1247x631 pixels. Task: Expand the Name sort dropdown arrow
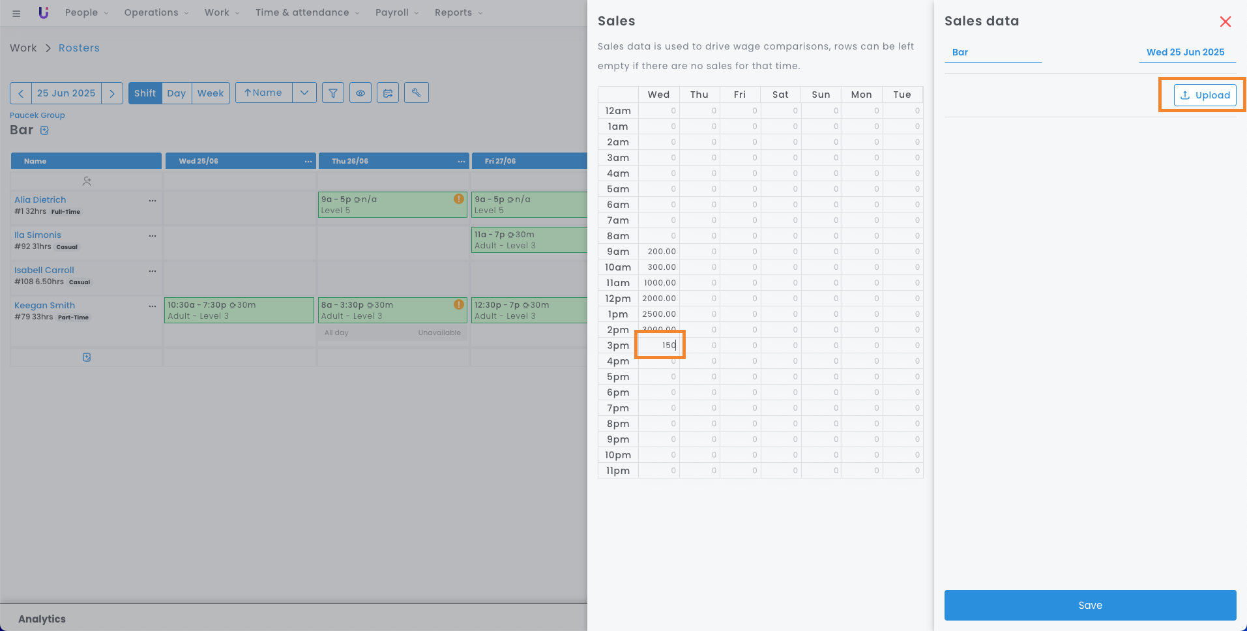click(x=304, y=93)
